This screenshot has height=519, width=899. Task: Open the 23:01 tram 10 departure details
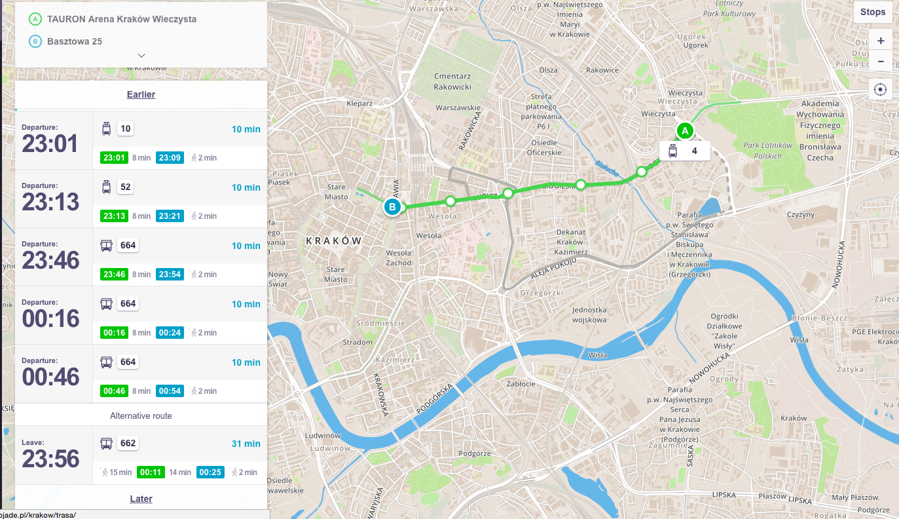point(141,140)
